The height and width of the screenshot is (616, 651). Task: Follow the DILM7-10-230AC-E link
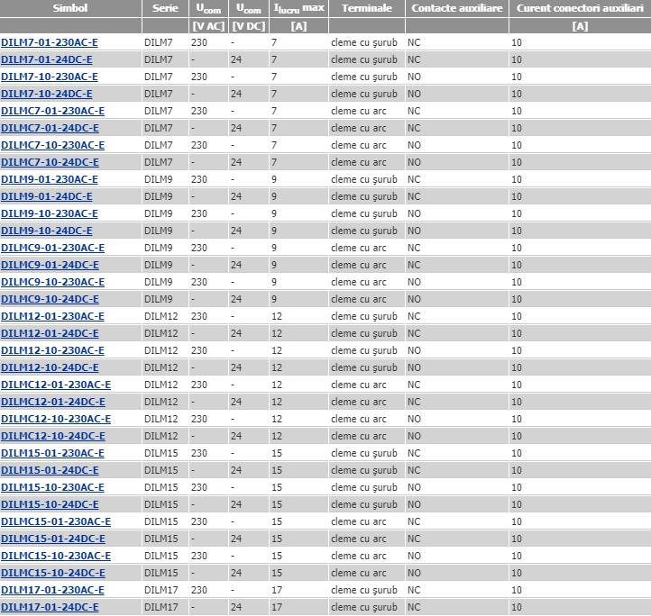coord(50,77)
